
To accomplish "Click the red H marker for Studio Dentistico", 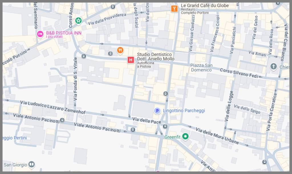I will [131, 60].
